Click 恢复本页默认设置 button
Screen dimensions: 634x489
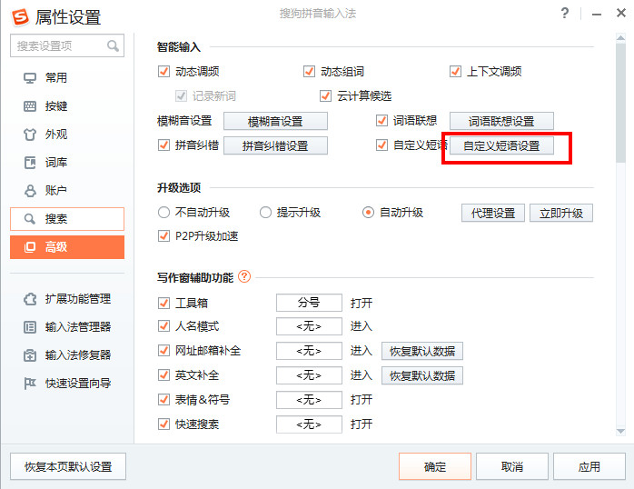pyautogui.click(x=68, y=466)
